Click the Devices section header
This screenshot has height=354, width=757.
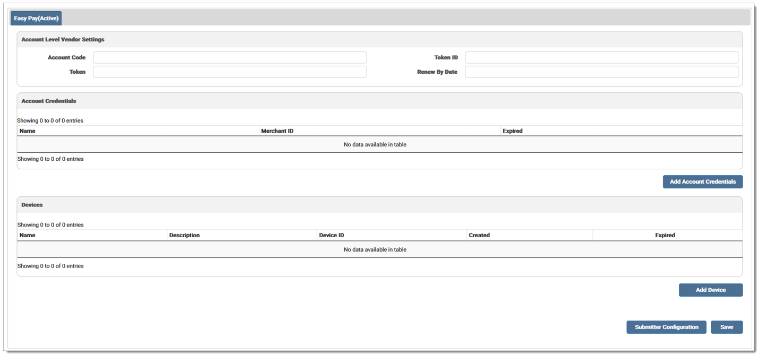(32, 205)
